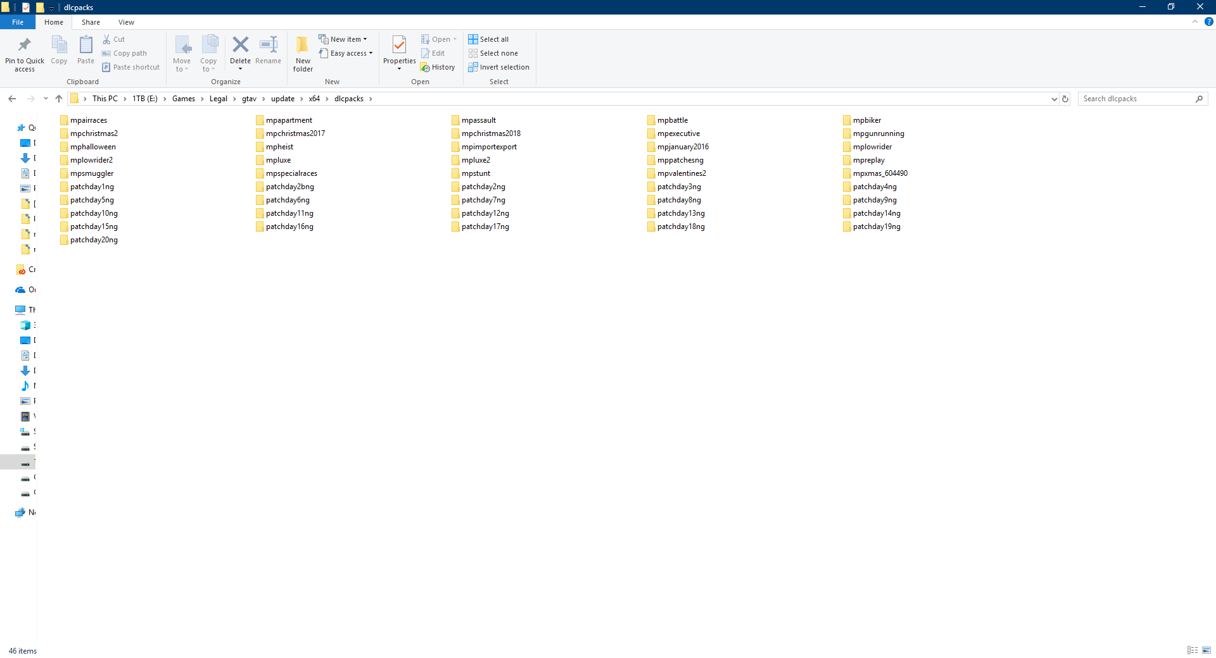The width and height of the screenshot is (1216, 658).
Task: Open Network in navigation pane
Action: [x=26, y=512]
